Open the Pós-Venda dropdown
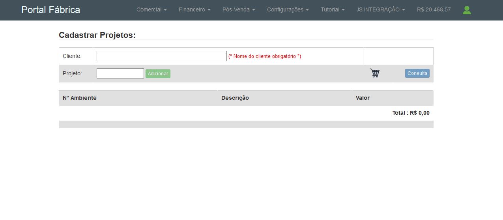 (239, 9)
